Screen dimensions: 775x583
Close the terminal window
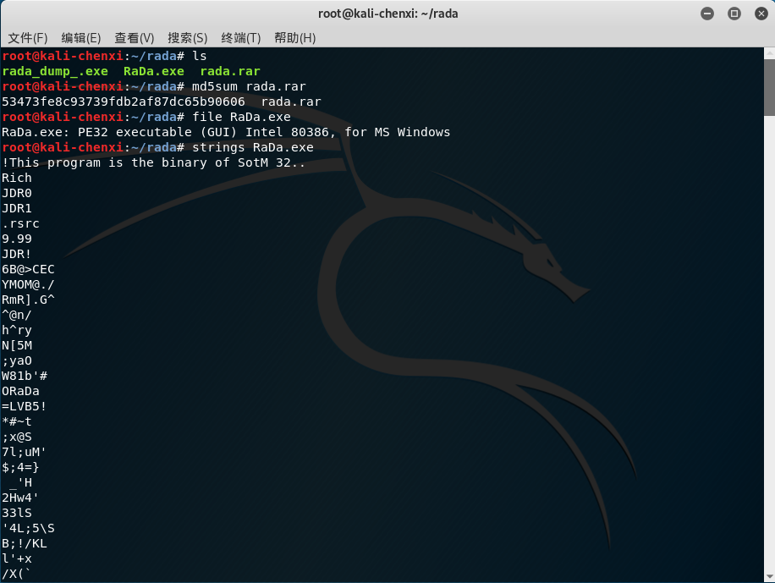[x=761, y=14]
